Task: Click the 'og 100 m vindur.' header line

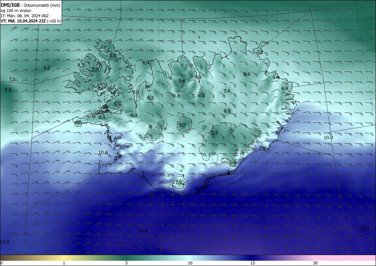Action: click(x=16, y=11)
